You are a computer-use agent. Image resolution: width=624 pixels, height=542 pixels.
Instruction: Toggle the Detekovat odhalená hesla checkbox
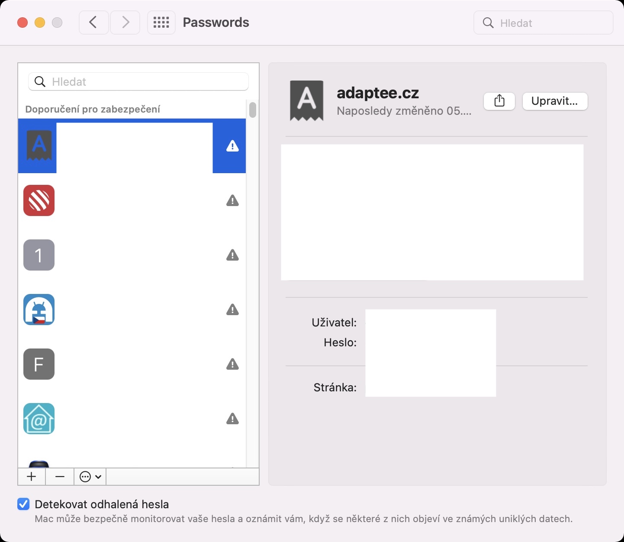click(x=23, y=504)
